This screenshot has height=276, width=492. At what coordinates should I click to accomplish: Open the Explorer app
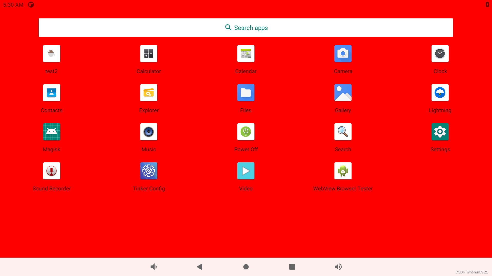coord(149,93)
